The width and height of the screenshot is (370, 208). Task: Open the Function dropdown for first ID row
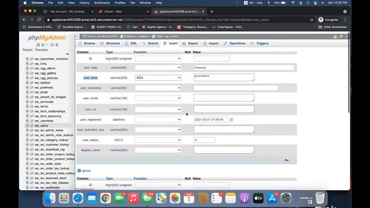[x=158, y=58]
